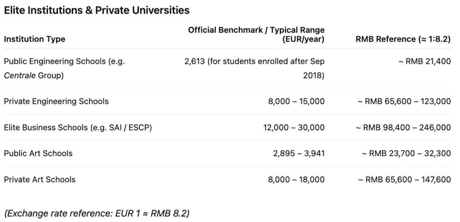
Task: Select the '8,000 – 15,000' EUR range
Action: click(296, 101)
